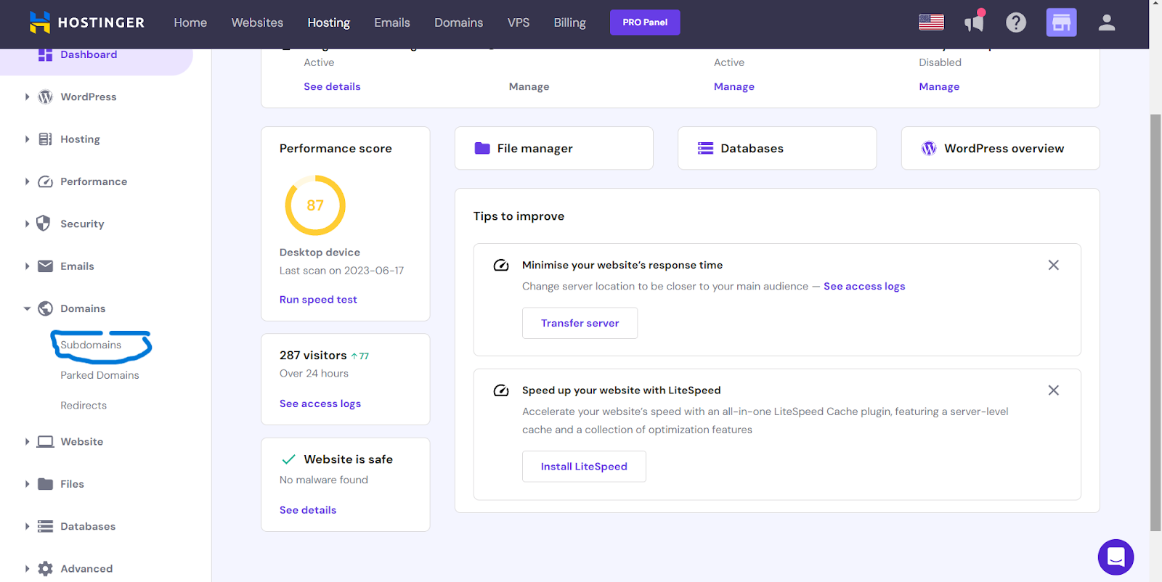The width and height of the screenshot is (1162, 582).
Task: Click the Transfer server button
Action: click(580, 323)
